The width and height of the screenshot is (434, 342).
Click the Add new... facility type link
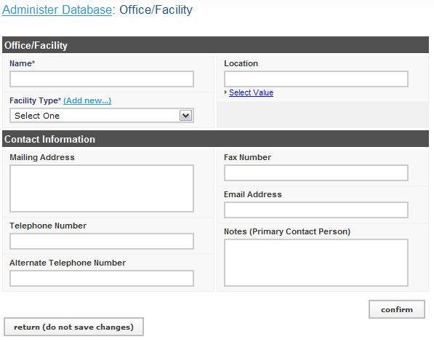(87, 100)
